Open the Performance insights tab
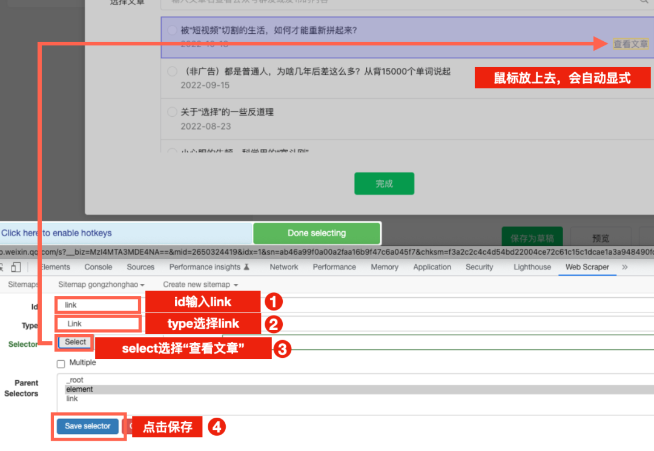Image resolution: width=654 pixels, height=451 pixels. pyautogui.click(x=209, y=267)
